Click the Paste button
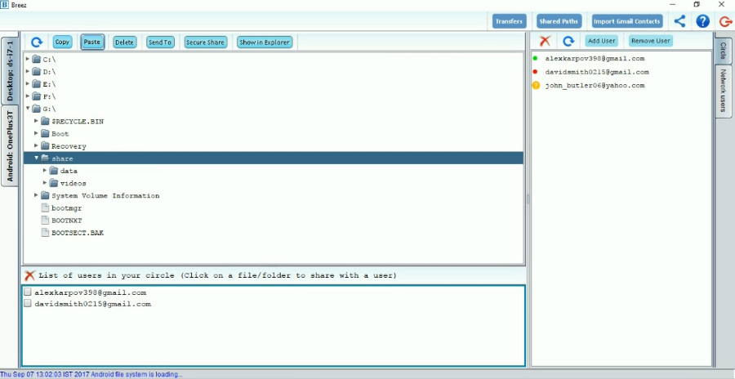 point(91,42)
